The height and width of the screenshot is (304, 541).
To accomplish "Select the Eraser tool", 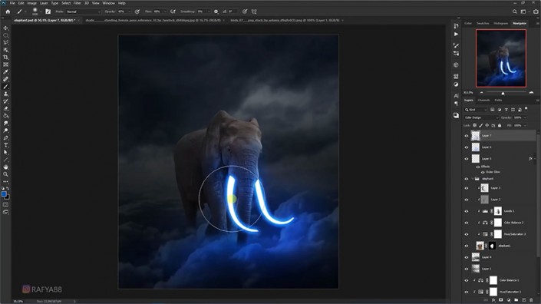I will click(5, 109).
